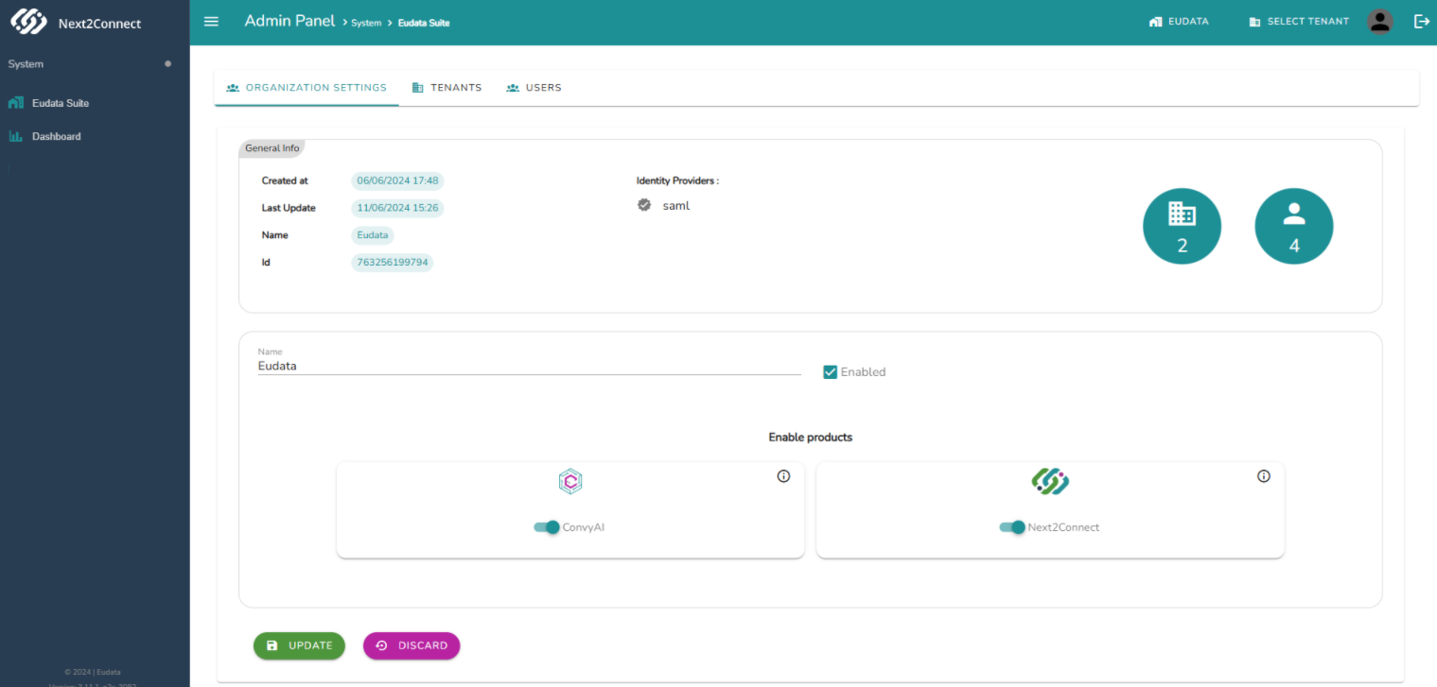Toggle the Next2Connect product switch

1012,527
